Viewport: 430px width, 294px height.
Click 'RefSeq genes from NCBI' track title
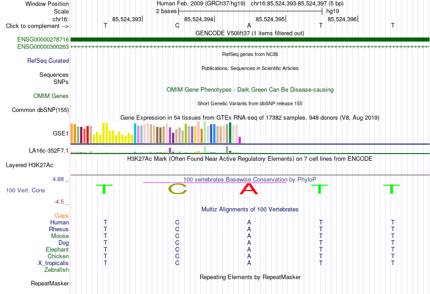coord(250,54)
